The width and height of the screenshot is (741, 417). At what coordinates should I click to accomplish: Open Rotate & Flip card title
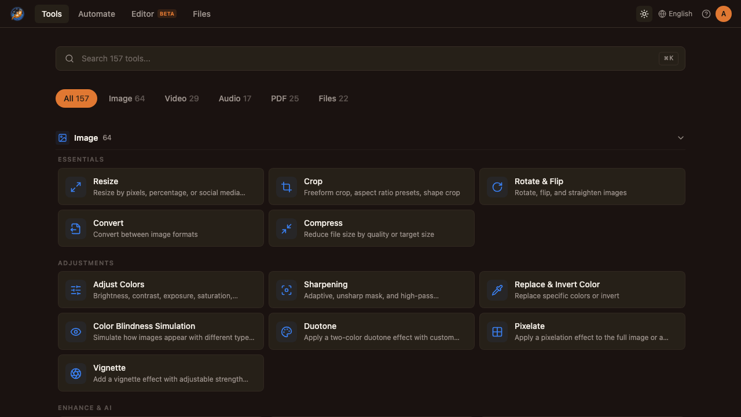coord(539,181)
